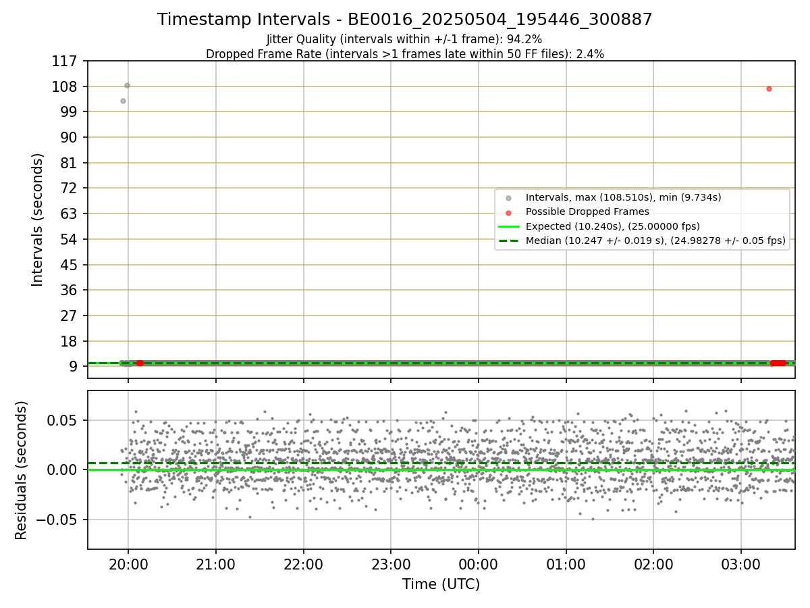Select legend entry 'Possible Dropped Frames'
The image size is (810, 608).
(x=587, y=211)
